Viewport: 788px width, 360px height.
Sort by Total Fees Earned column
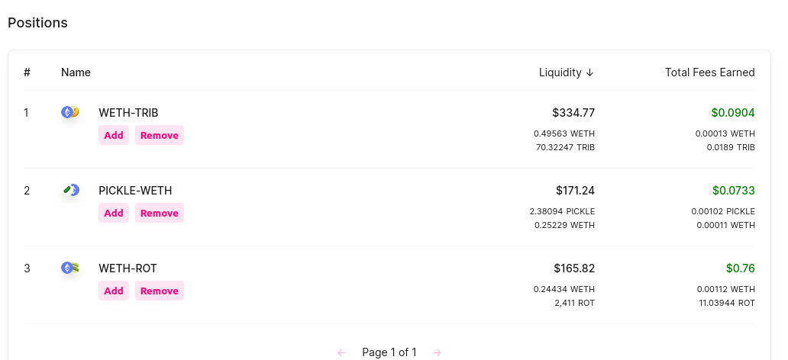(x=709, y=72)
